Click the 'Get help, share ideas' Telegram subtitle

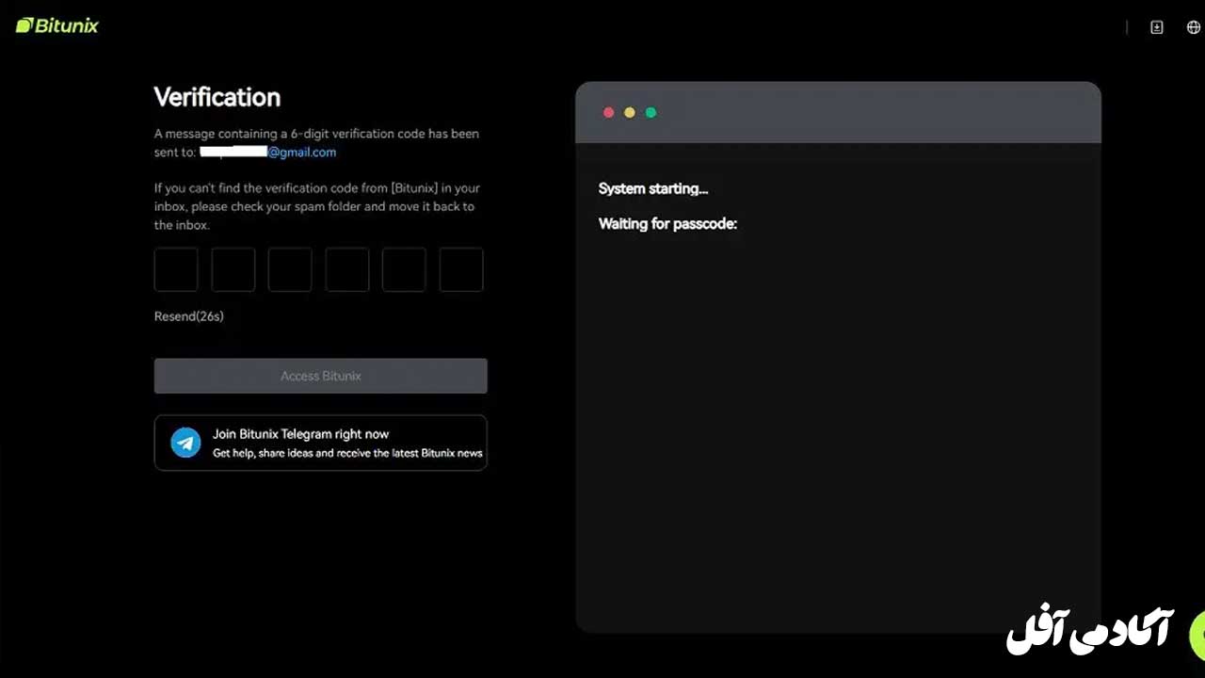(x=347, y=453)
